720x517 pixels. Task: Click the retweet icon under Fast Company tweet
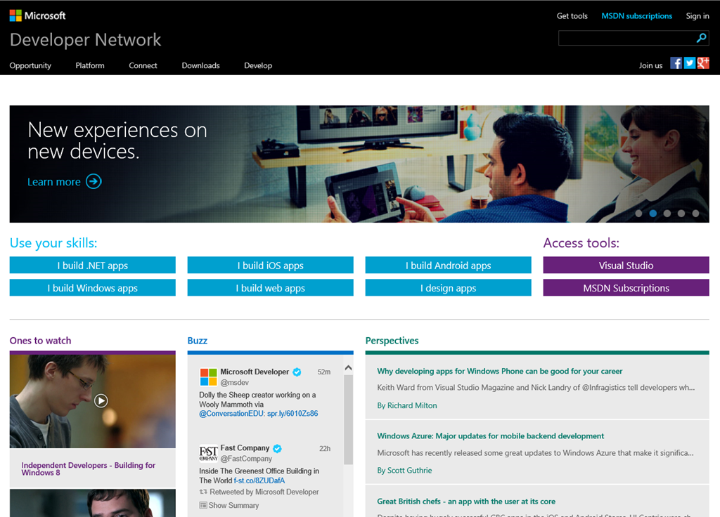pyautogui.click(x=203, y=492)
